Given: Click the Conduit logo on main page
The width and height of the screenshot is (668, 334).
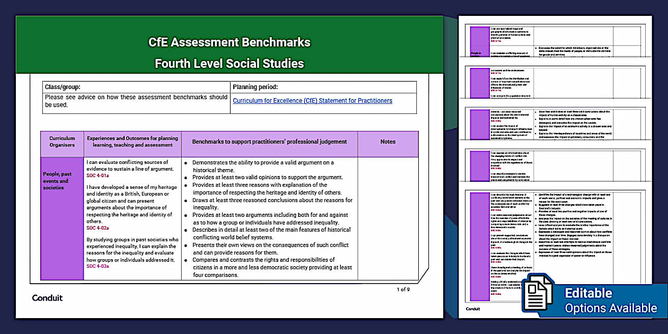Looking at the screenshot, I should tap(47, 298).
